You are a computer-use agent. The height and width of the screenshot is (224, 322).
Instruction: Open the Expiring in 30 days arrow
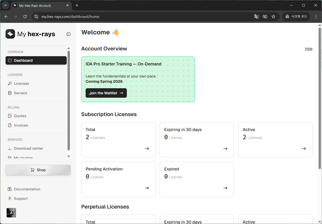click(225, 149)
